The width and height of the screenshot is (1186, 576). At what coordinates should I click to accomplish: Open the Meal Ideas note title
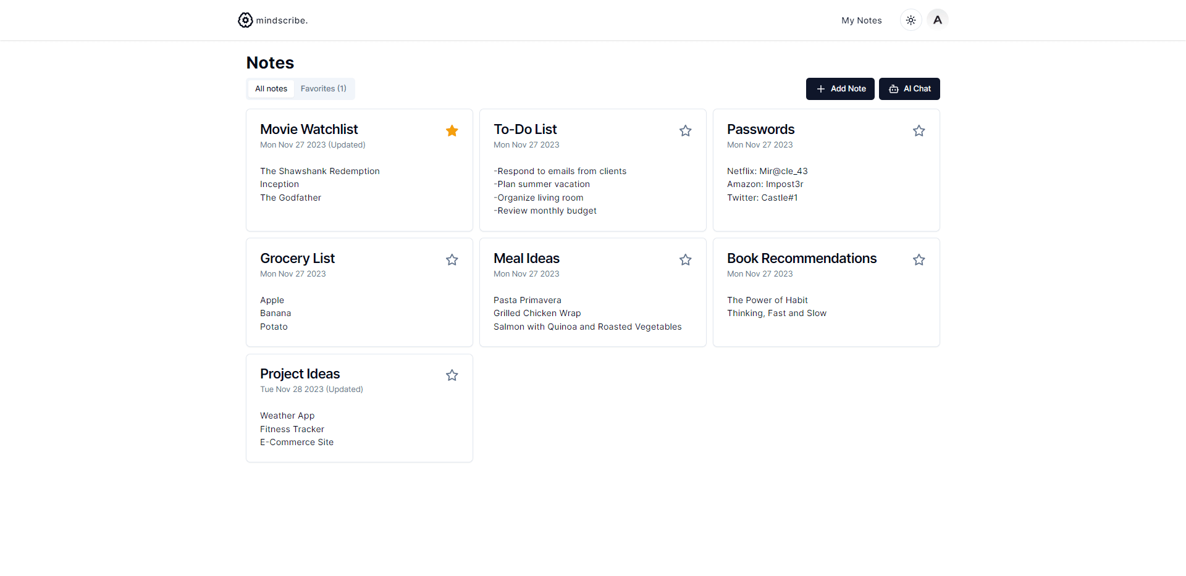click(x=526, y=258)
